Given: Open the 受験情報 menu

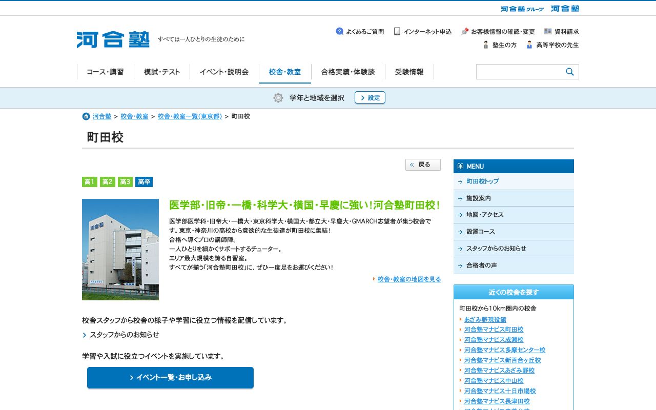Looking at the screenshot, I should pos(409,72).
